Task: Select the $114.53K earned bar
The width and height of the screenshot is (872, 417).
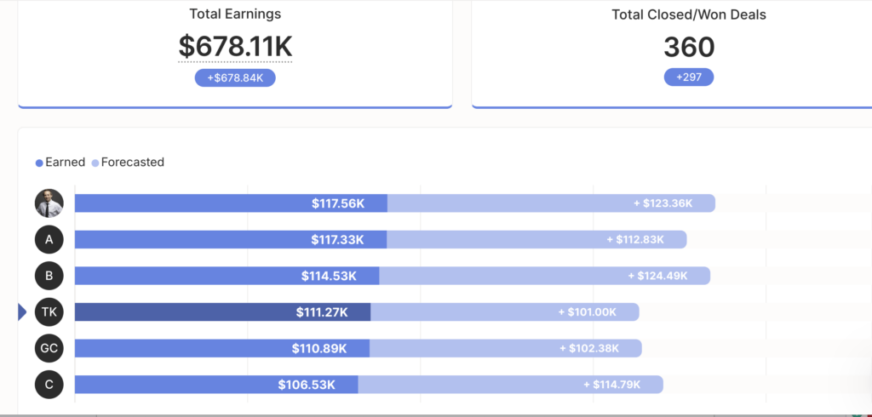Action: coord(227,276)
